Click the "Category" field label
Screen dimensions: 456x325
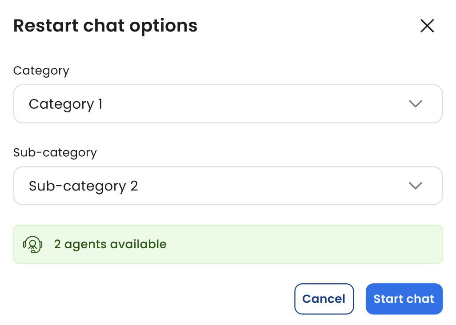coord(41,71)
